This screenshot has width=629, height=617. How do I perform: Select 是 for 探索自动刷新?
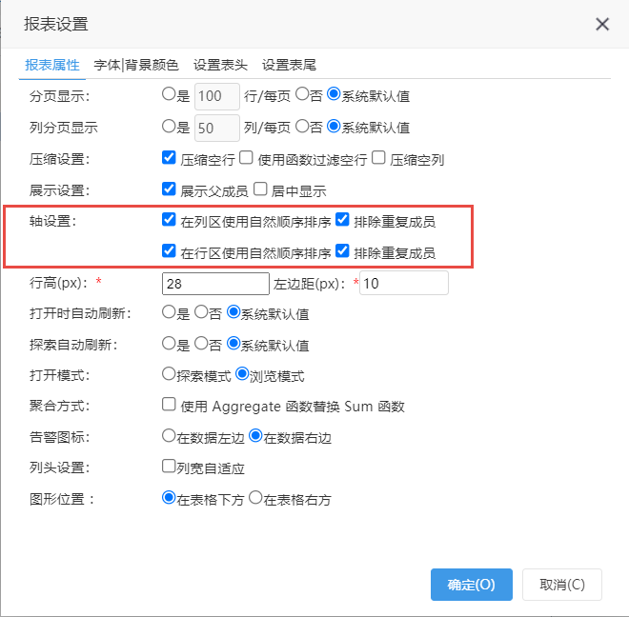click(x=169, y=344)
